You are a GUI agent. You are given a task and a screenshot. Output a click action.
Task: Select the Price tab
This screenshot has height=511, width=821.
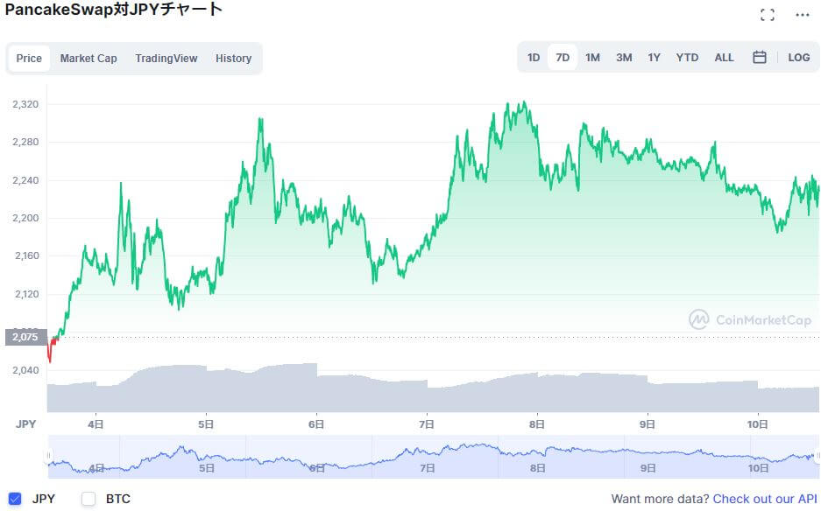pos(29,59)
